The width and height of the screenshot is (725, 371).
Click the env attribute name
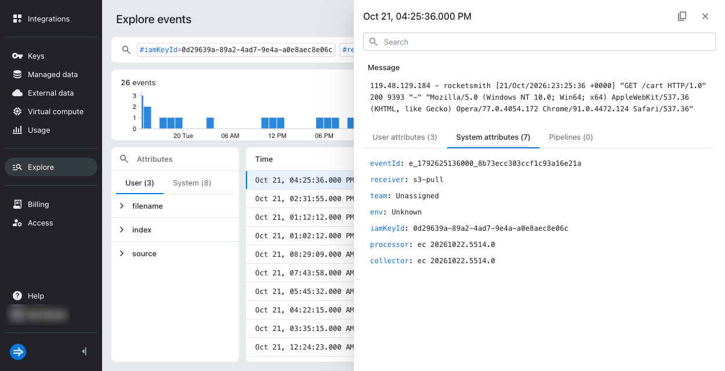pos(376,212)
